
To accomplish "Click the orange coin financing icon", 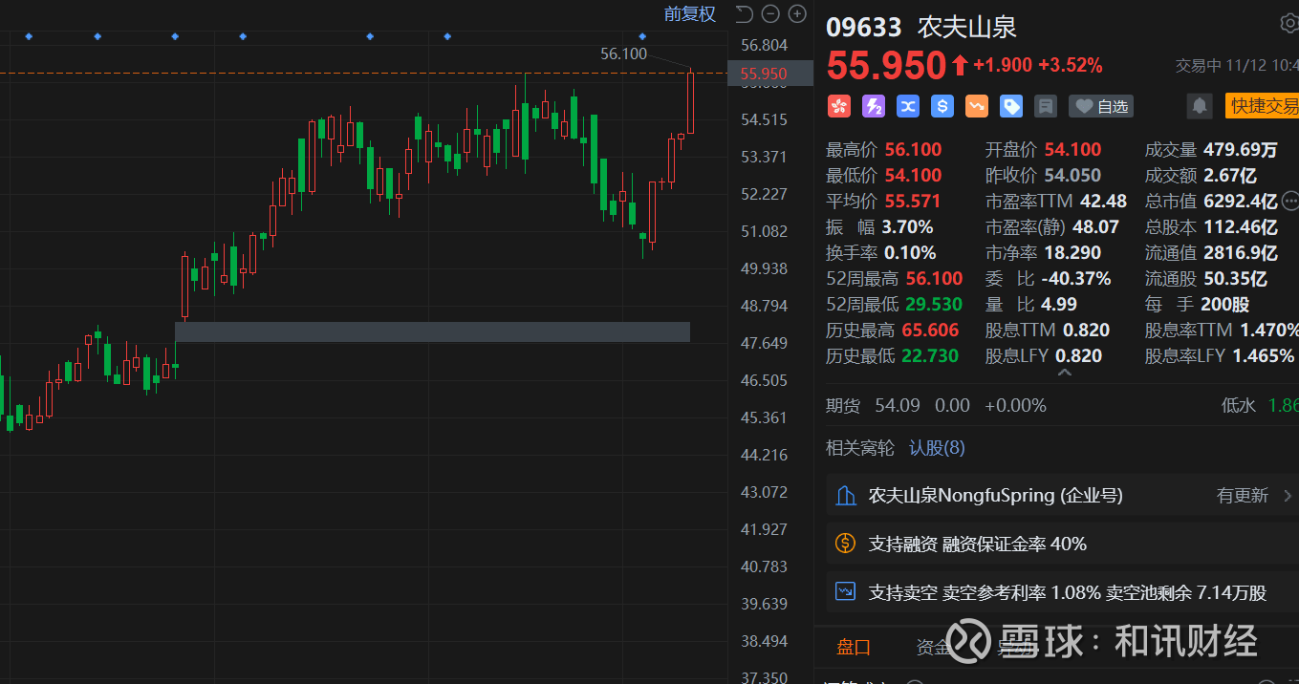I will (846, 544).
